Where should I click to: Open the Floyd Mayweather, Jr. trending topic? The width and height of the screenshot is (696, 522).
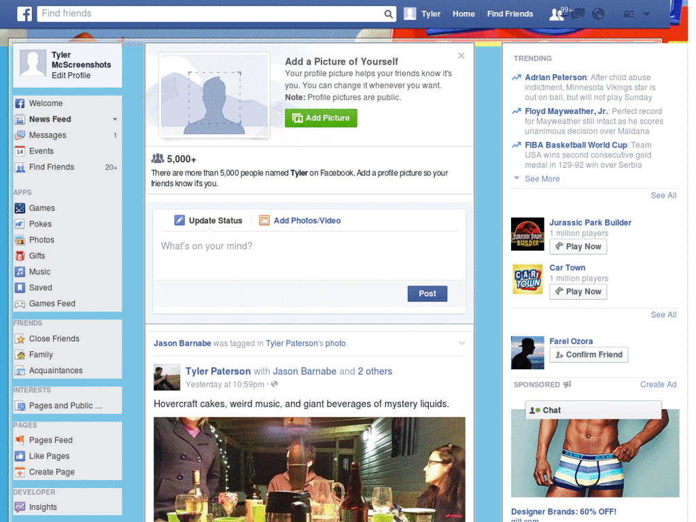566,111
